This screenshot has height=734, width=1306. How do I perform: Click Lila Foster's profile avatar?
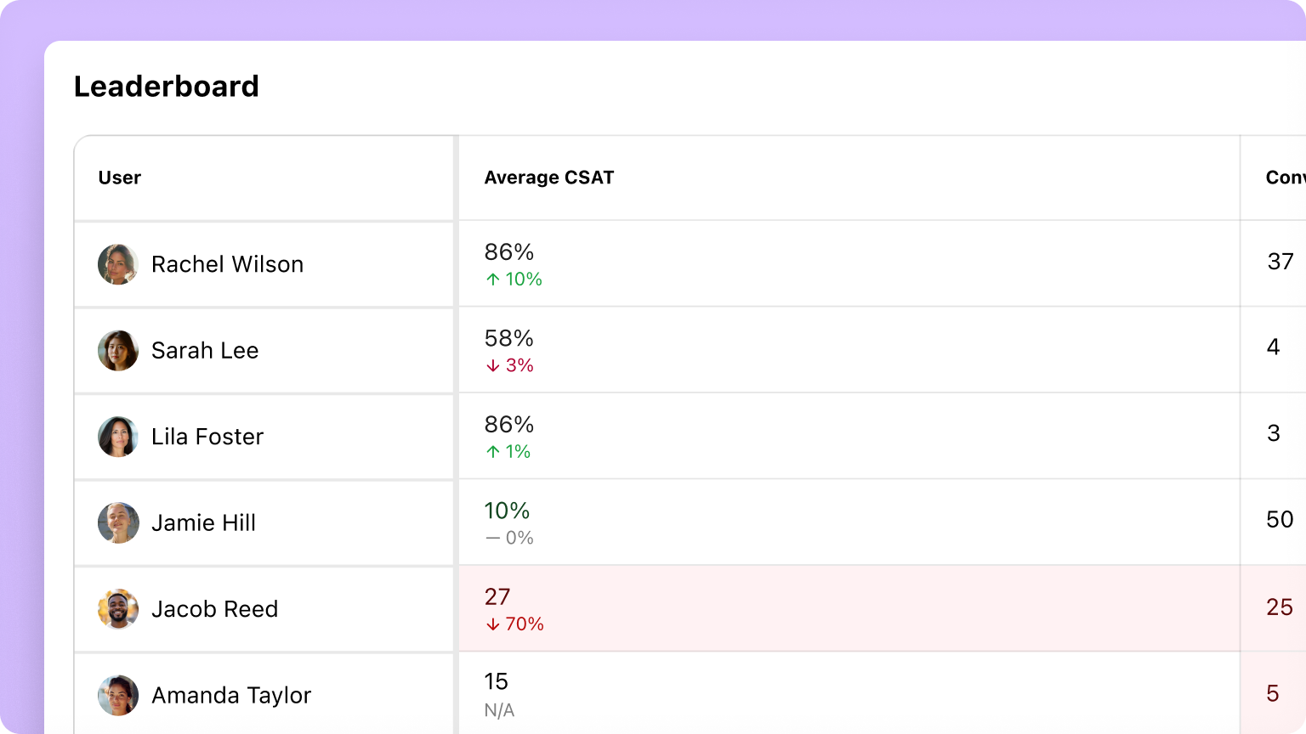(118, 437)
